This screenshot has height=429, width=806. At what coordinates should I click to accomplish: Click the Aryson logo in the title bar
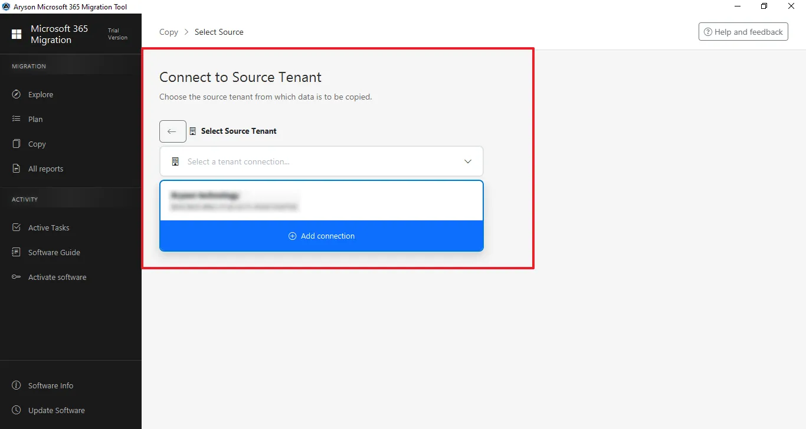(6, 6)
